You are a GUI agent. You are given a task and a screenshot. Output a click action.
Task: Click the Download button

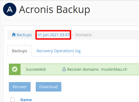point(49,87)
